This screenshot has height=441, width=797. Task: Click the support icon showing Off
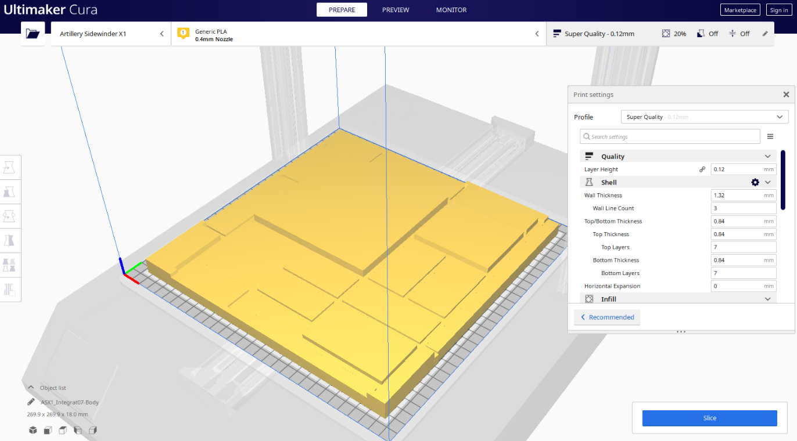point(701,34)
